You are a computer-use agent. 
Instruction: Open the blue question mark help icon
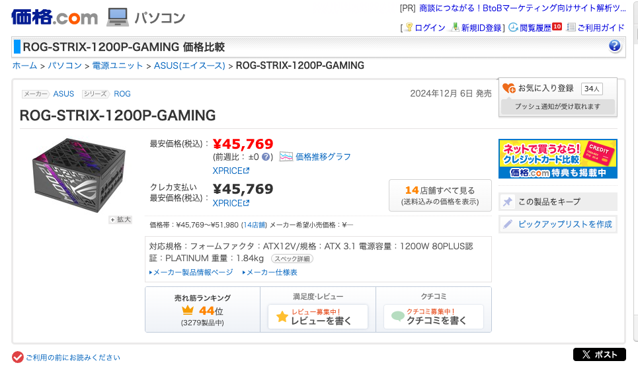[614, 46]
